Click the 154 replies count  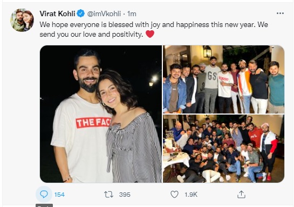pyautogui.click(x=59, y=195)
